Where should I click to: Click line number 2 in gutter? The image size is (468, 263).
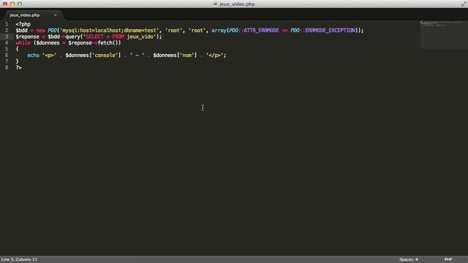tap(7, 31)
